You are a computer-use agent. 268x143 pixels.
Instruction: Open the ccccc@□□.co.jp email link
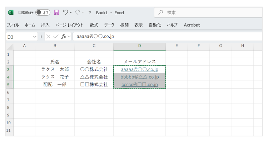[x=139, y=85]
